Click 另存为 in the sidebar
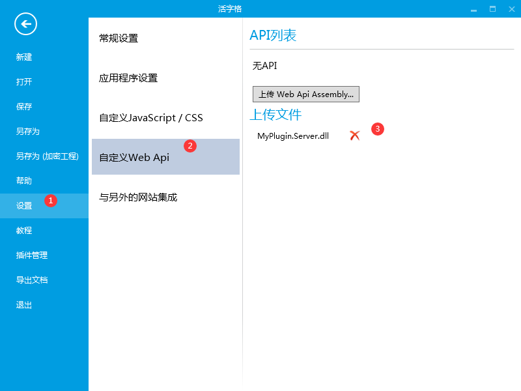This screenshot has height=391, width=521. pyautogui.click(x=28, y=132)
